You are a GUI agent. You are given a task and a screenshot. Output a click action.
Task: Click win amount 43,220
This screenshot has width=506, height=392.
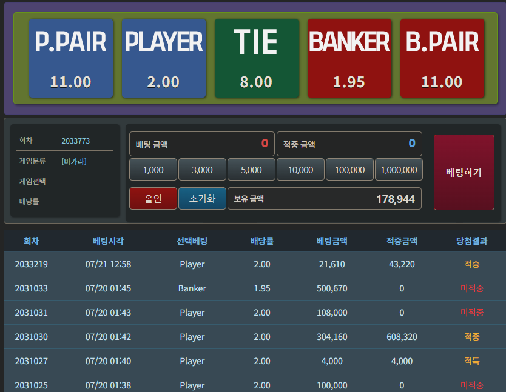(402, 264)
